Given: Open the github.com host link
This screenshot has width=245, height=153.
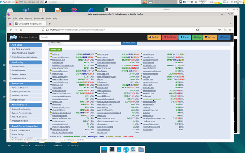Looking at the screenshot, I should point(57,88).
